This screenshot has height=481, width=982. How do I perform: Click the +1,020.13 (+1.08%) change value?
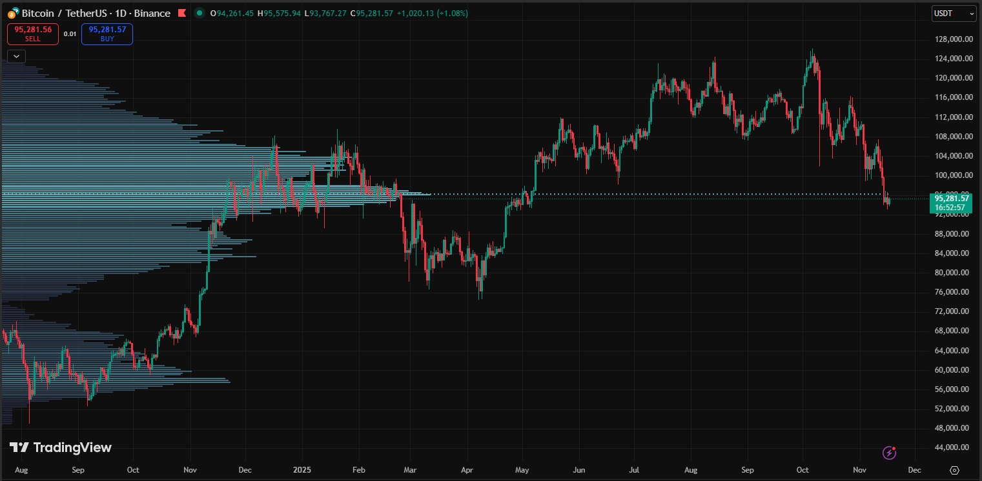433,14
